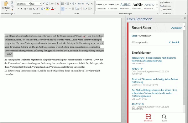The image size is (188, 123).
Task: Copy selection with the copy icon
Action: 12,6
